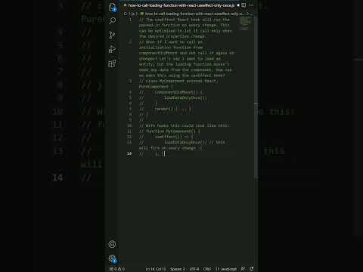Click the split editor right icon
The image size is (363, 272).
(244, 5)
